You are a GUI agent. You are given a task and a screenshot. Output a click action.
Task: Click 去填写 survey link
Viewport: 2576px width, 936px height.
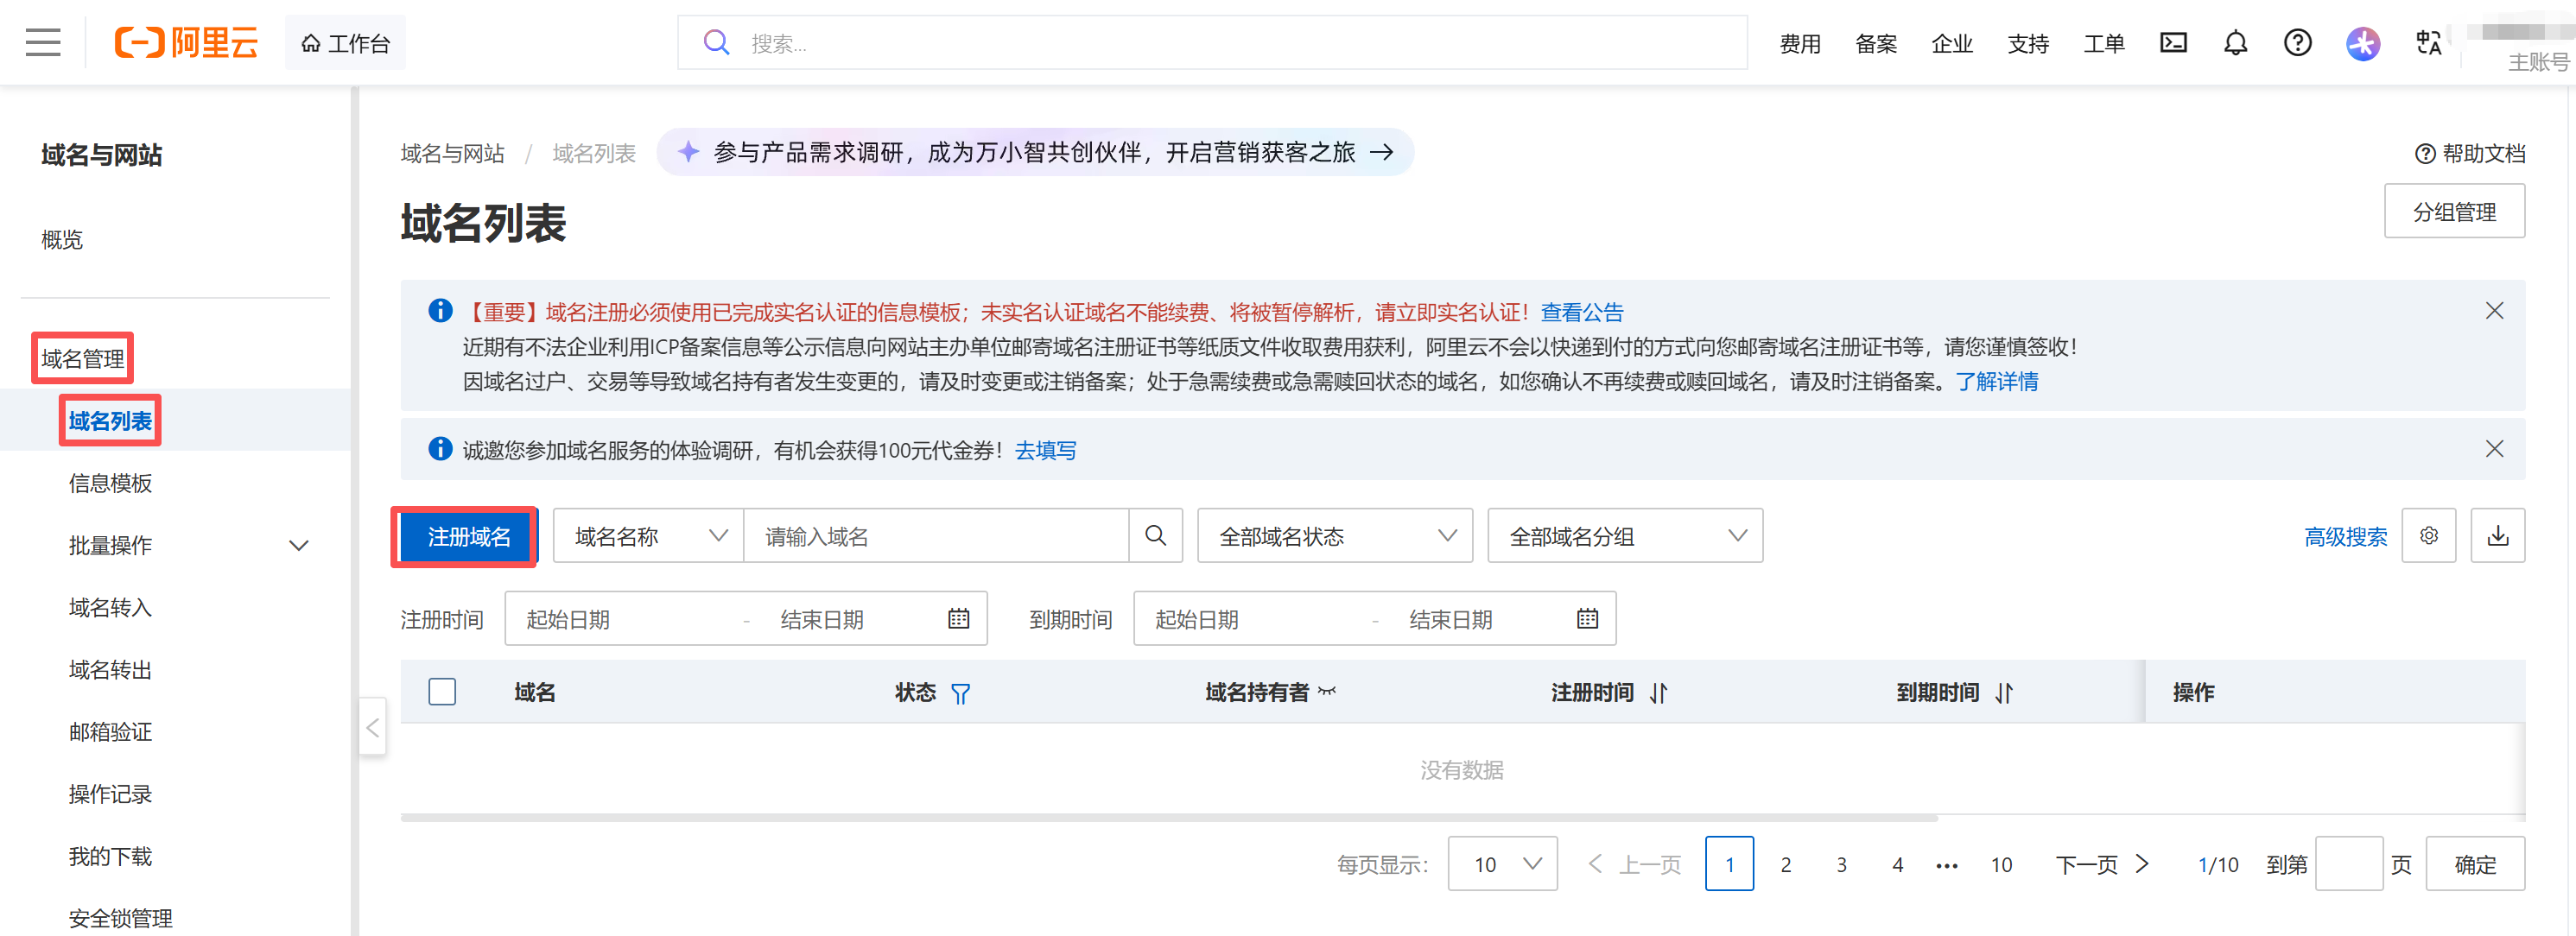1045,450
